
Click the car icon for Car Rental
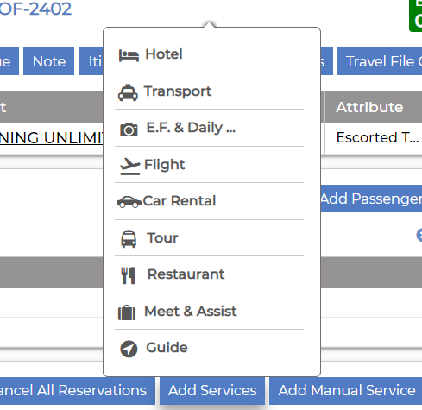pos(129,202)
